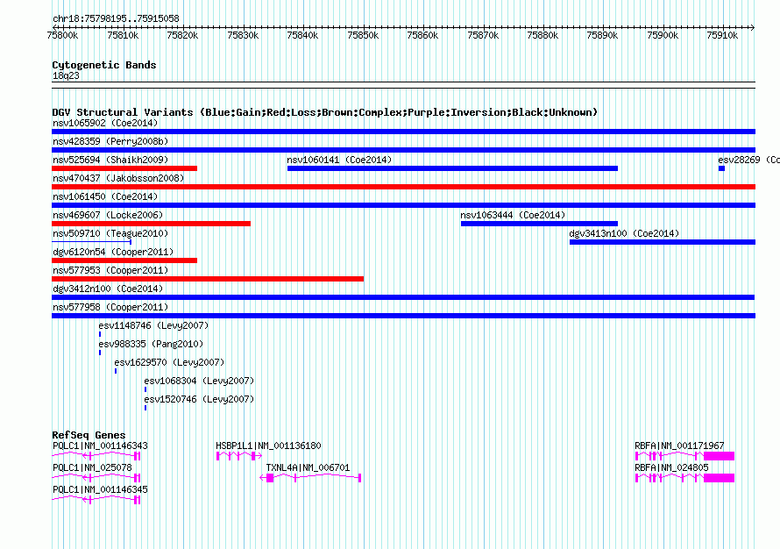Open the dgv3413n100 (Coe2014) label
Image resolution: width=780 pixels, height=549 pixels.
[624, 233]
